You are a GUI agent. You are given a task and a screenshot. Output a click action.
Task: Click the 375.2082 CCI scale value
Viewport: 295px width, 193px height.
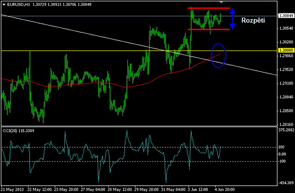tap(286, 130)
